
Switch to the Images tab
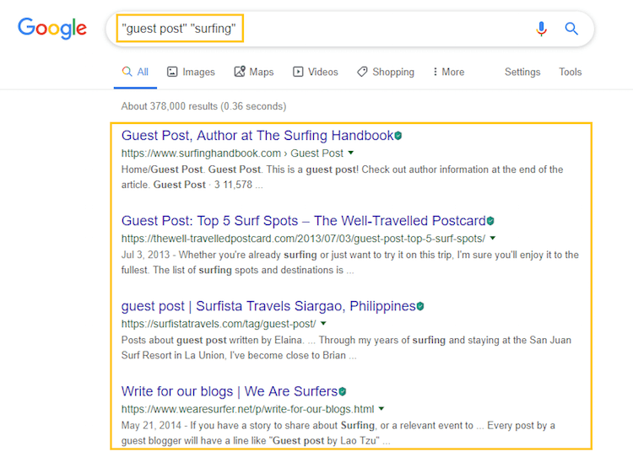(x=191, y=72)
